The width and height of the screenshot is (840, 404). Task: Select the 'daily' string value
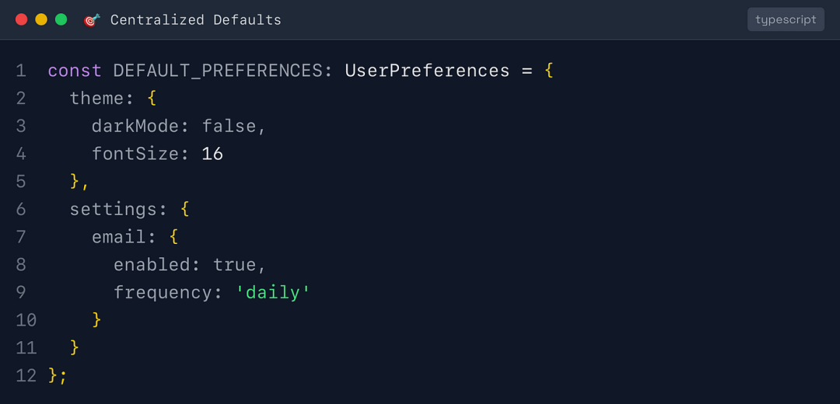point(273,292)
